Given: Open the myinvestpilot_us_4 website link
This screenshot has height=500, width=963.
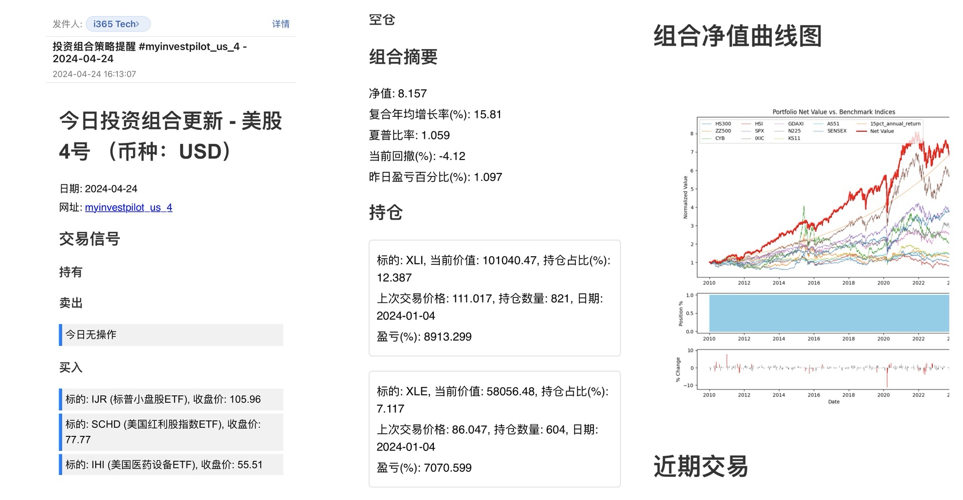Looking at the screenshot, I should click(x=128, y=208).
